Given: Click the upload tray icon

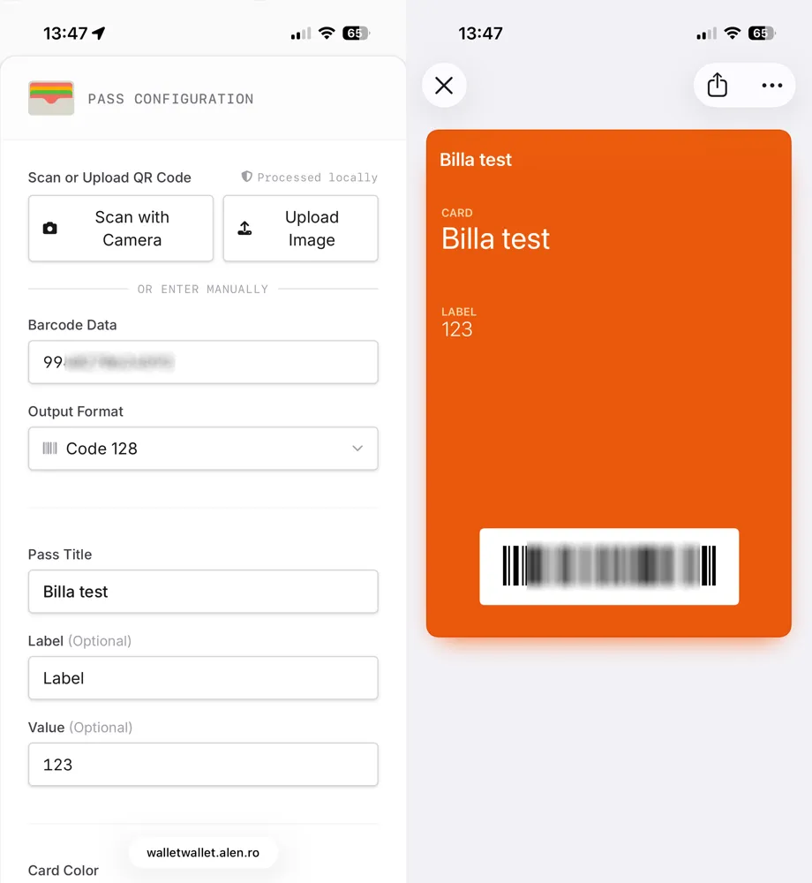Looking at the screenshot, I should pyautogui.click(x=245, y=229).
